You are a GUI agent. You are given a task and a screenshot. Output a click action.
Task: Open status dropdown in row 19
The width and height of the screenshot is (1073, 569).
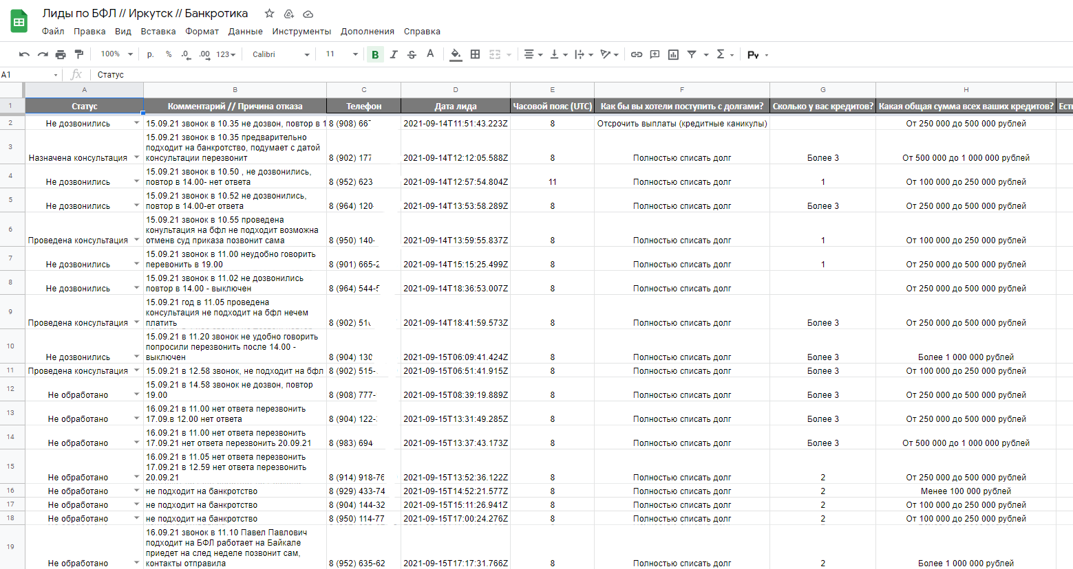pos(136,563)
